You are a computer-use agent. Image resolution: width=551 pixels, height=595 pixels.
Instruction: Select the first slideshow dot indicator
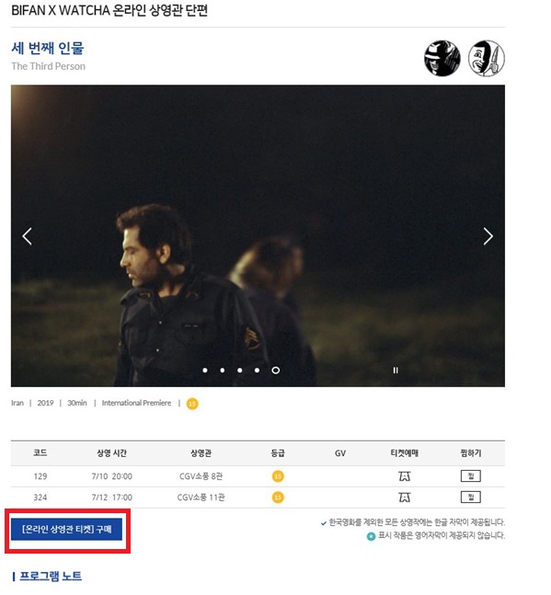click(205, 370)
